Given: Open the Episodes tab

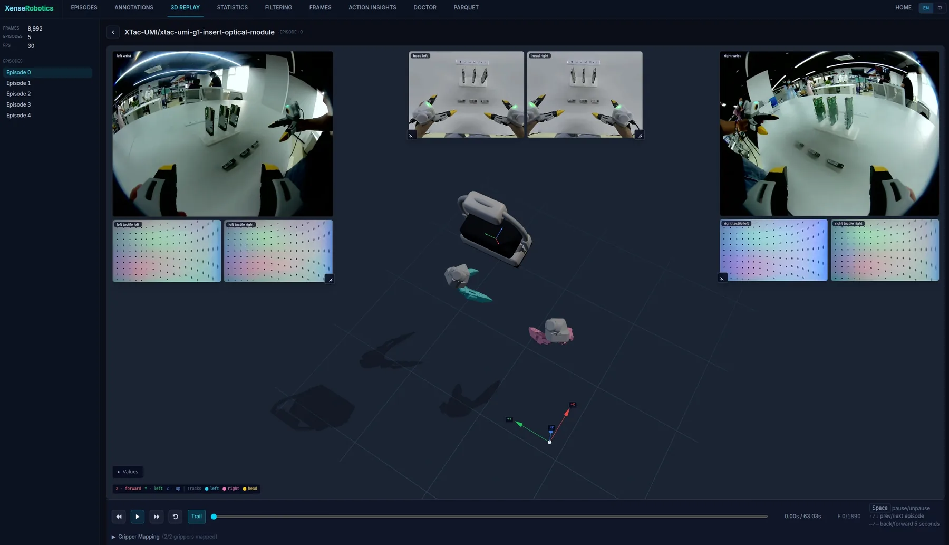Looking at the screenshot, I should click(84, 8).
